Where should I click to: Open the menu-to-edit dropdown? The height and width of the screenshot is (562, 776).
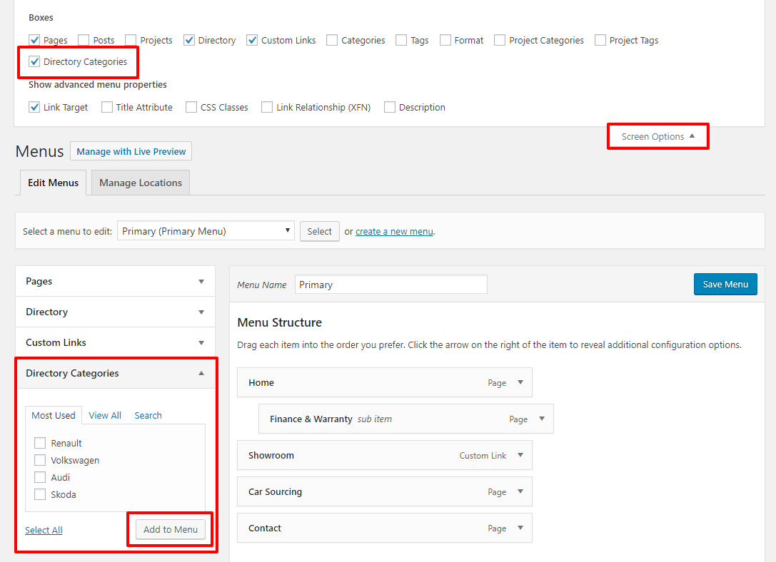[205, 230]
